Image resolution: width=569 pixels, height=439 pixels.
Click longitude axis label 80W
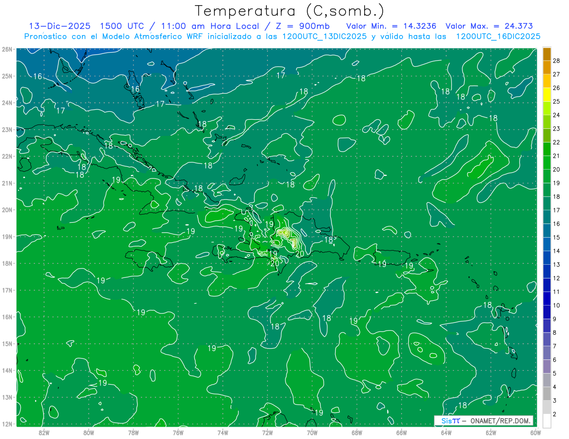tap(89, 432)
